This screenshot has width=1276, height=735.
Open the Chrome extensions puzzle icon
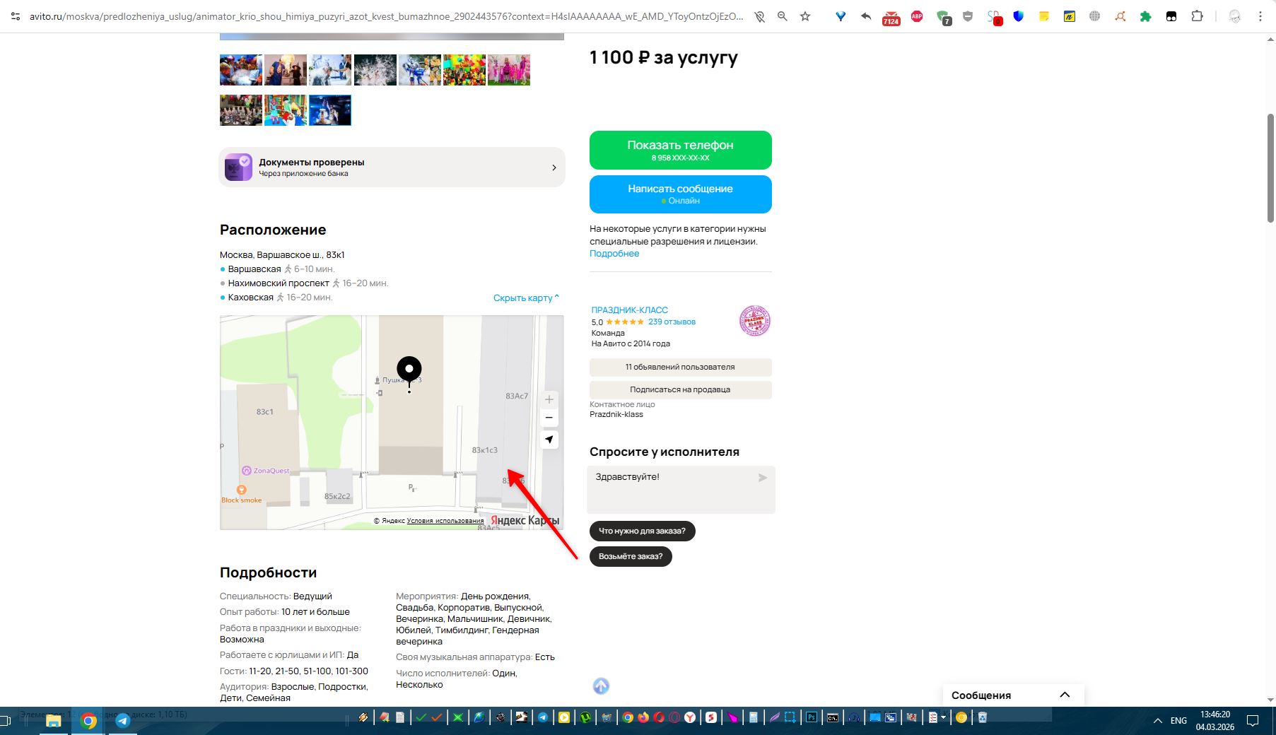(1197, 16)
